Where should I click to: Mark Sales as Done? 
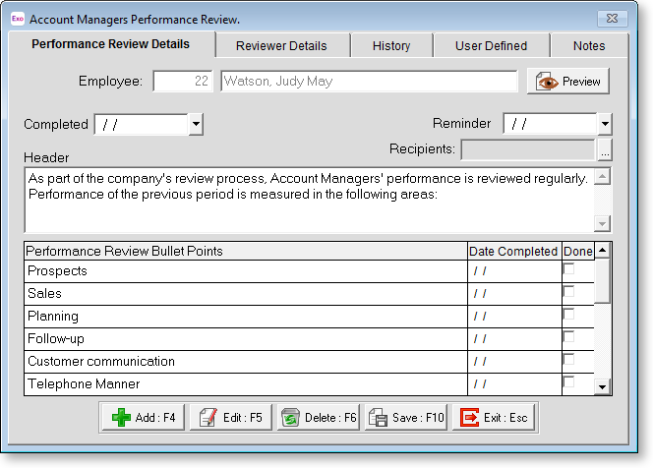568,292
